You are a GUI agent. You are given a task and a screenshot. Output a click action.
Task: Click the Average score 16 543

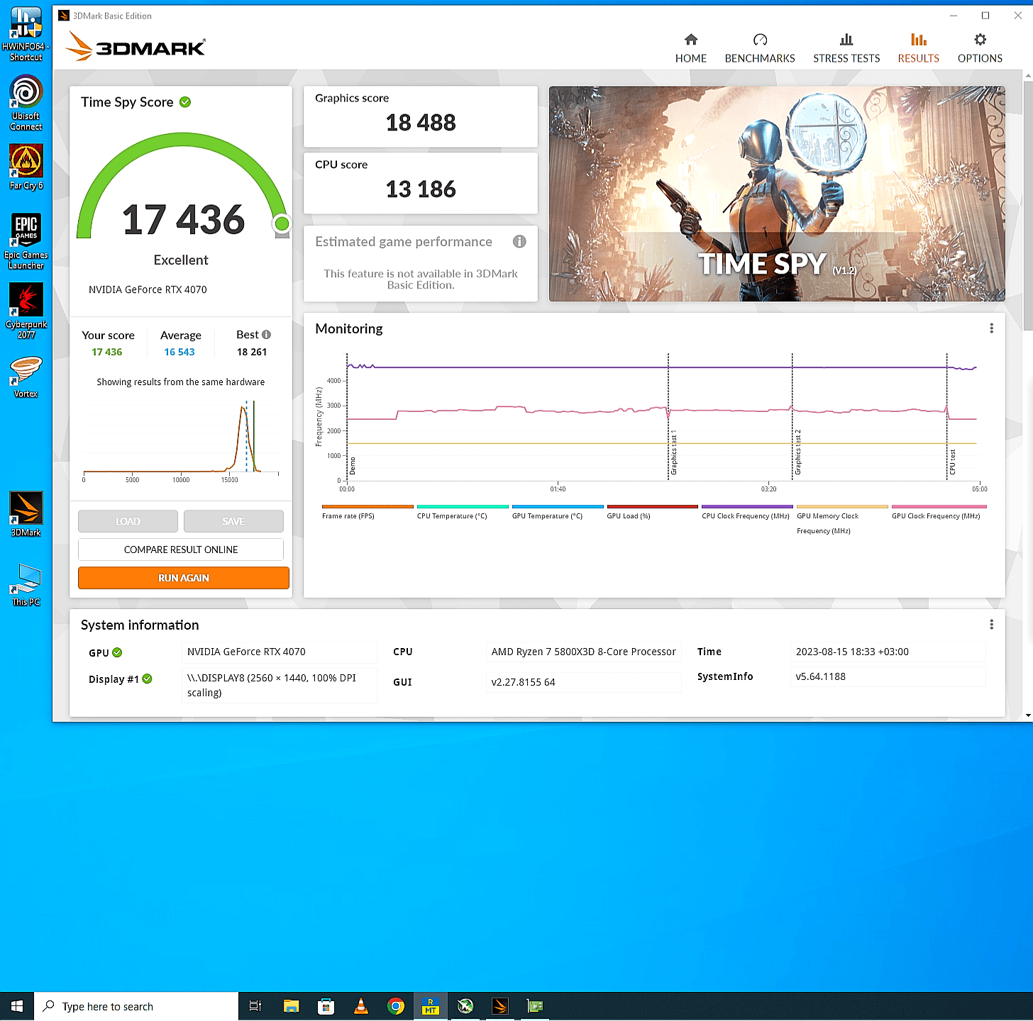[179, 352]
